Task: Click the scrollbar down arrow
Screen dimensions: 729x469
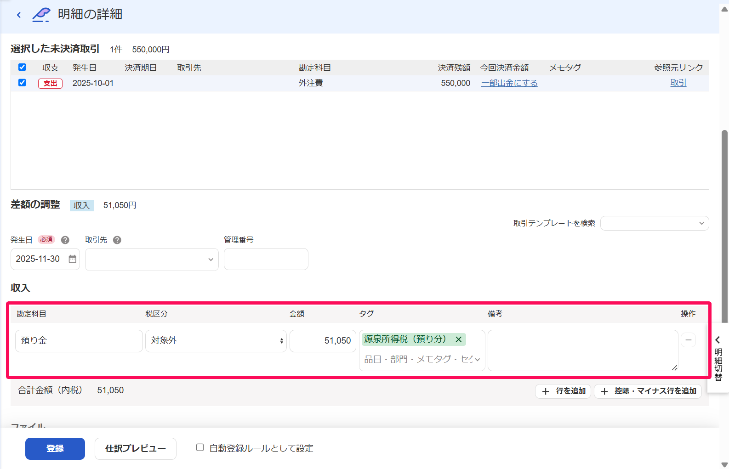Action: [724, 464]
